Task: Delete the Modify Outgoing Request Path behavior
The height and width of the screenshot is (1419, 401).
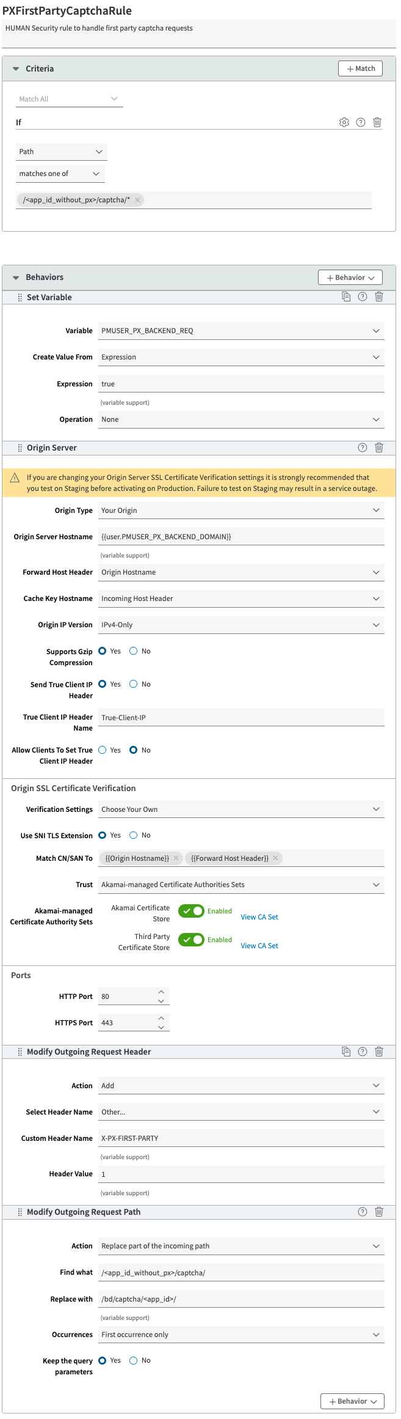Action: coord(379,1212)
